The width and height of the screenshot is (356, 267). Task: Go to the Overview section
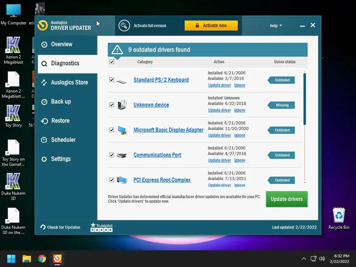(67, 44)
